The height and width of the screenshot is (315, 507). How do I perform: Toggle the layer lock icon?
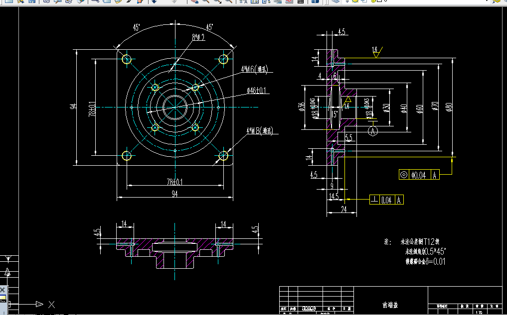coord(373,2)
